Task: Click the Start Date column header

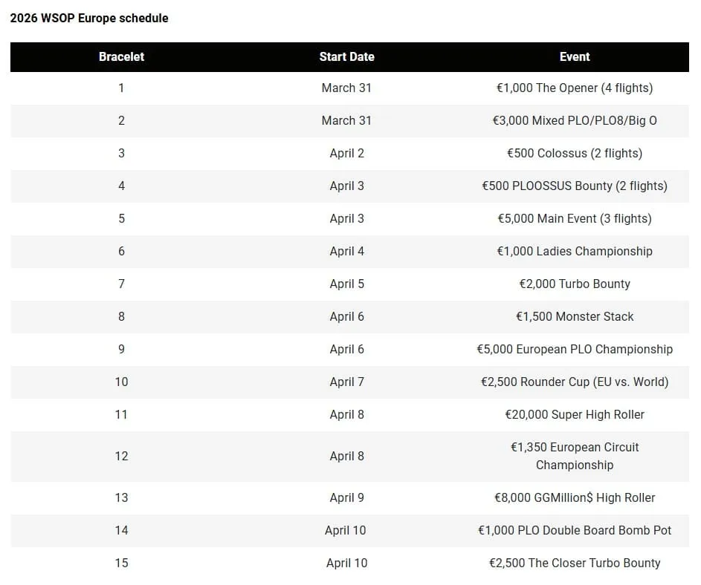Action: pos(346,56)
